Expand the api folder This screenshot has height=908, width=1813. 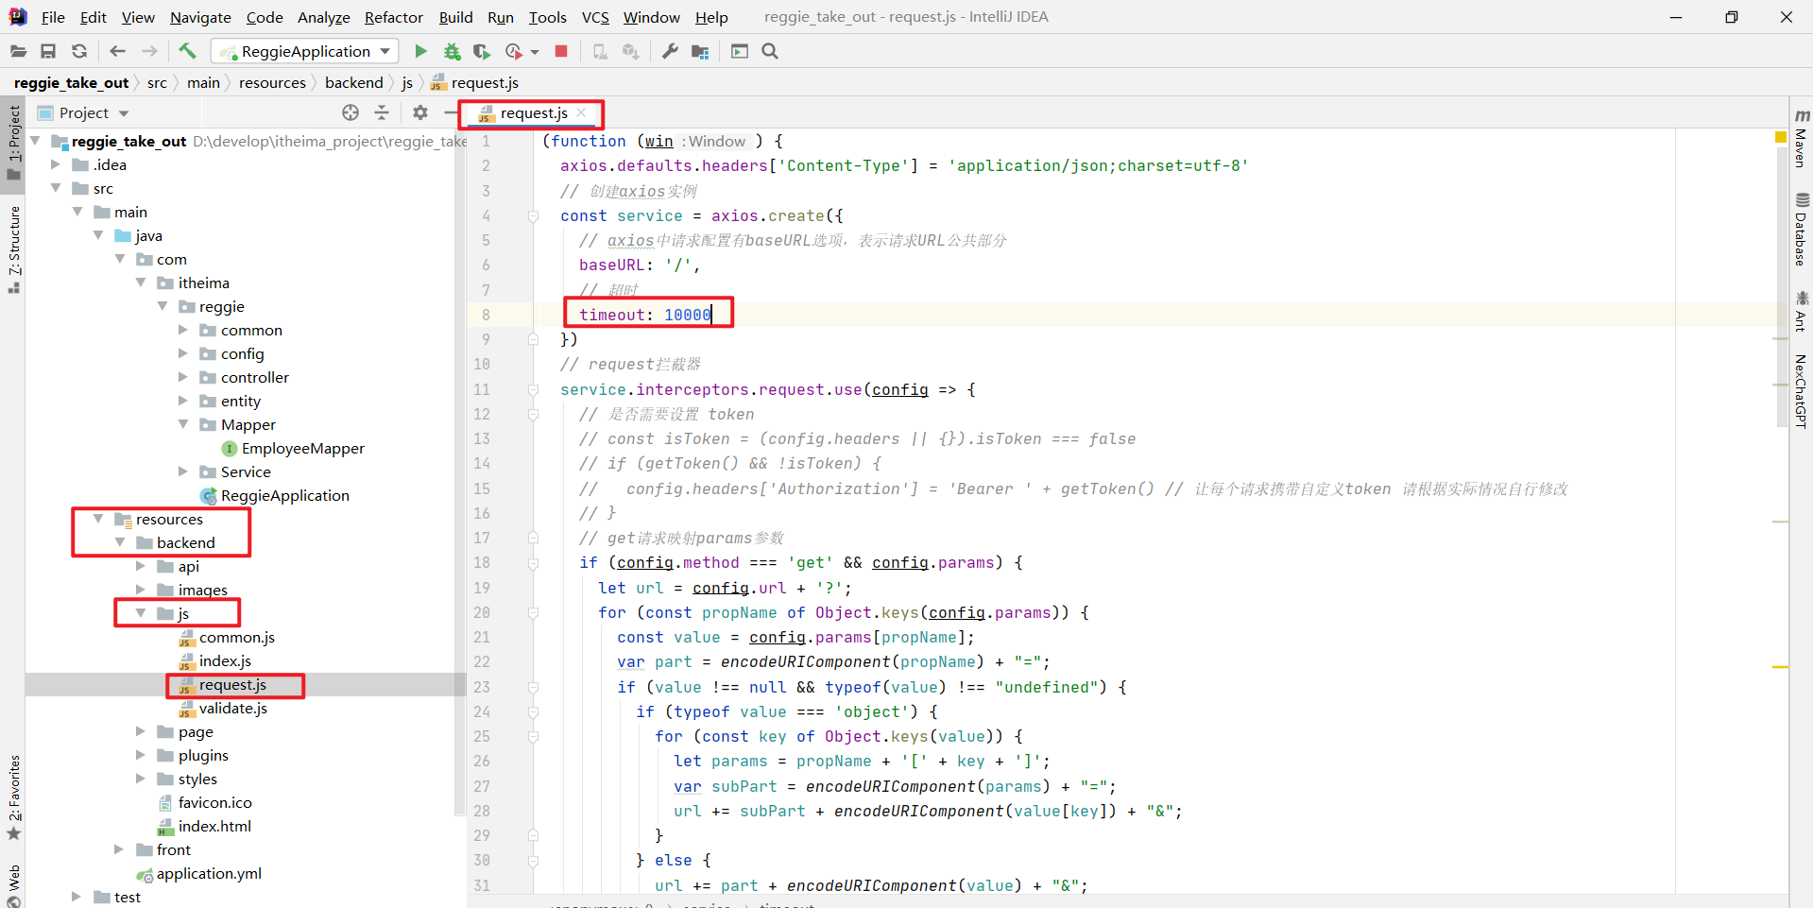(141, 566)
